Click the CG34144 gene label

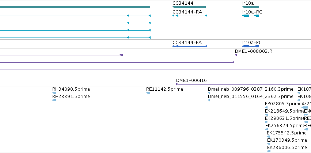click(x=183, y=3)
